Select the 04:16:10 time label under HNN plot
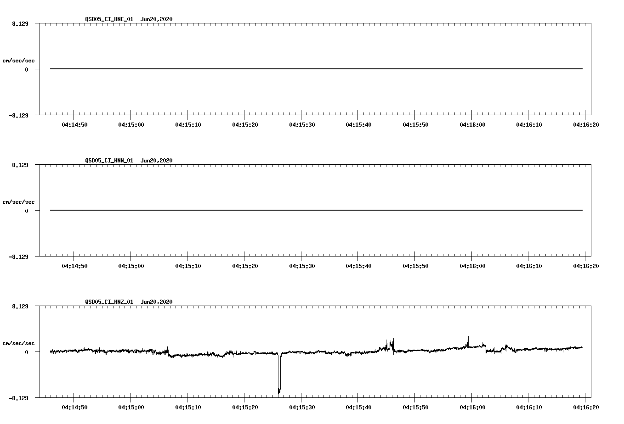Image resolution: width=624 pixels, height=424 pixels. 529,266
